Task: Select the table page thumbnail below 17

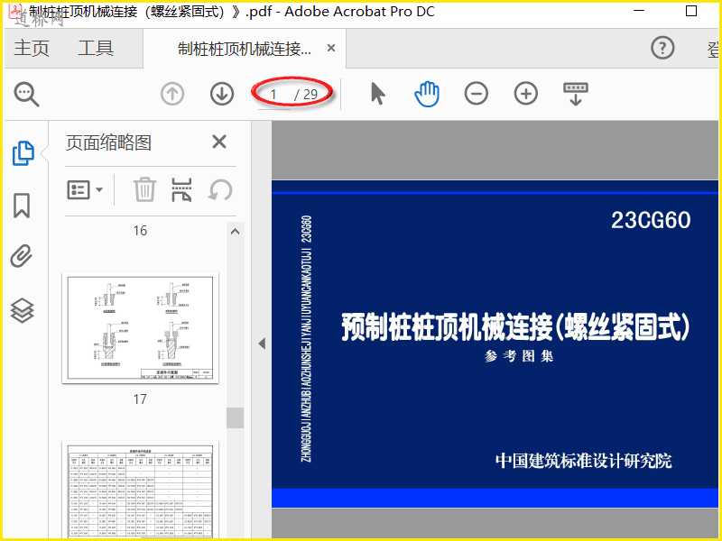Action: click(x=141, y=489)
